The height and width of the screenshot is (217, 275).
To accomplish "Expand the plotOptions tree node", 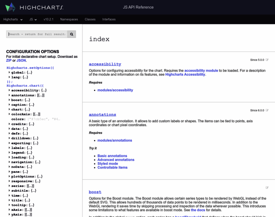I will (9, 176).
